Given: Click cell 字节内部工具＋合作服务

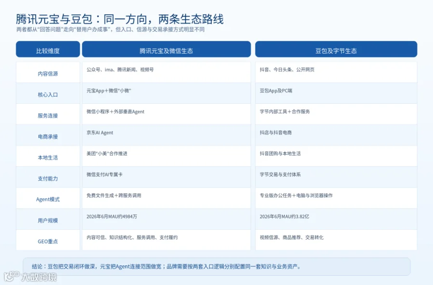Looking at the screenshot, I should click(336, 114).
